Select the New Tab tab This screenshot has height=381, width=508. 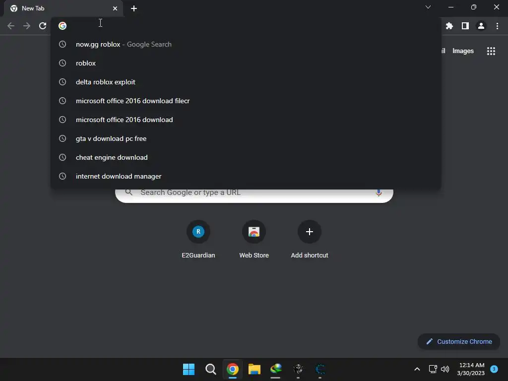[x=63, y=8]
